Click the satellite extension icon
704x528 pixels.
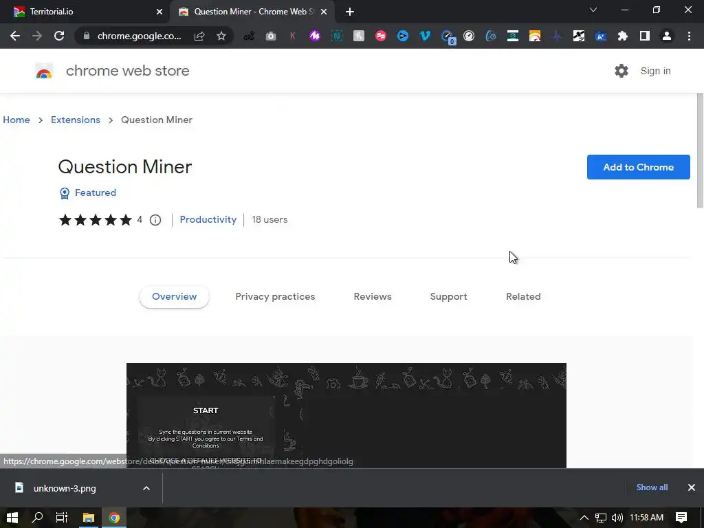579,36
